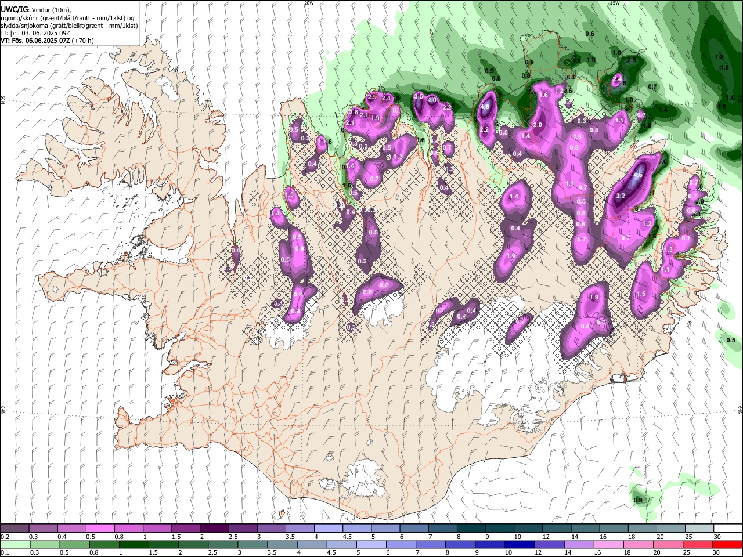This screenshot has width=743, height=557.
Task: Click the darkest purple swatch between 2 and 2.5, top legend row
Action: pos(214,529)
